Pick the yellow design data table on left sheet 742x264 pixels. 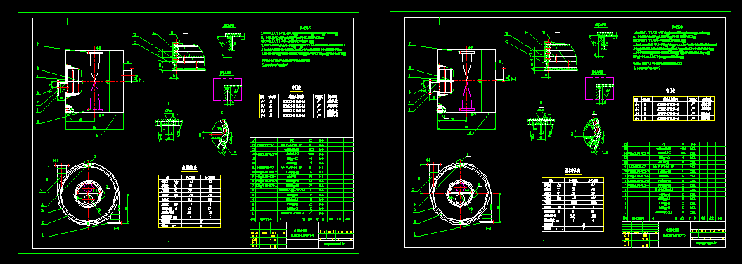pyautogui.click(x=189, y=201)
